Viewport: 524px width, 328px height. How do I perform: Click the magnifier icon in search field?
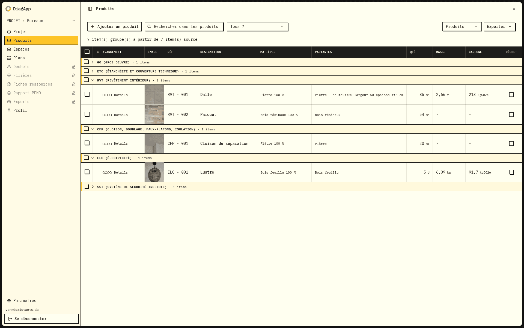click(x=149, y=27)
